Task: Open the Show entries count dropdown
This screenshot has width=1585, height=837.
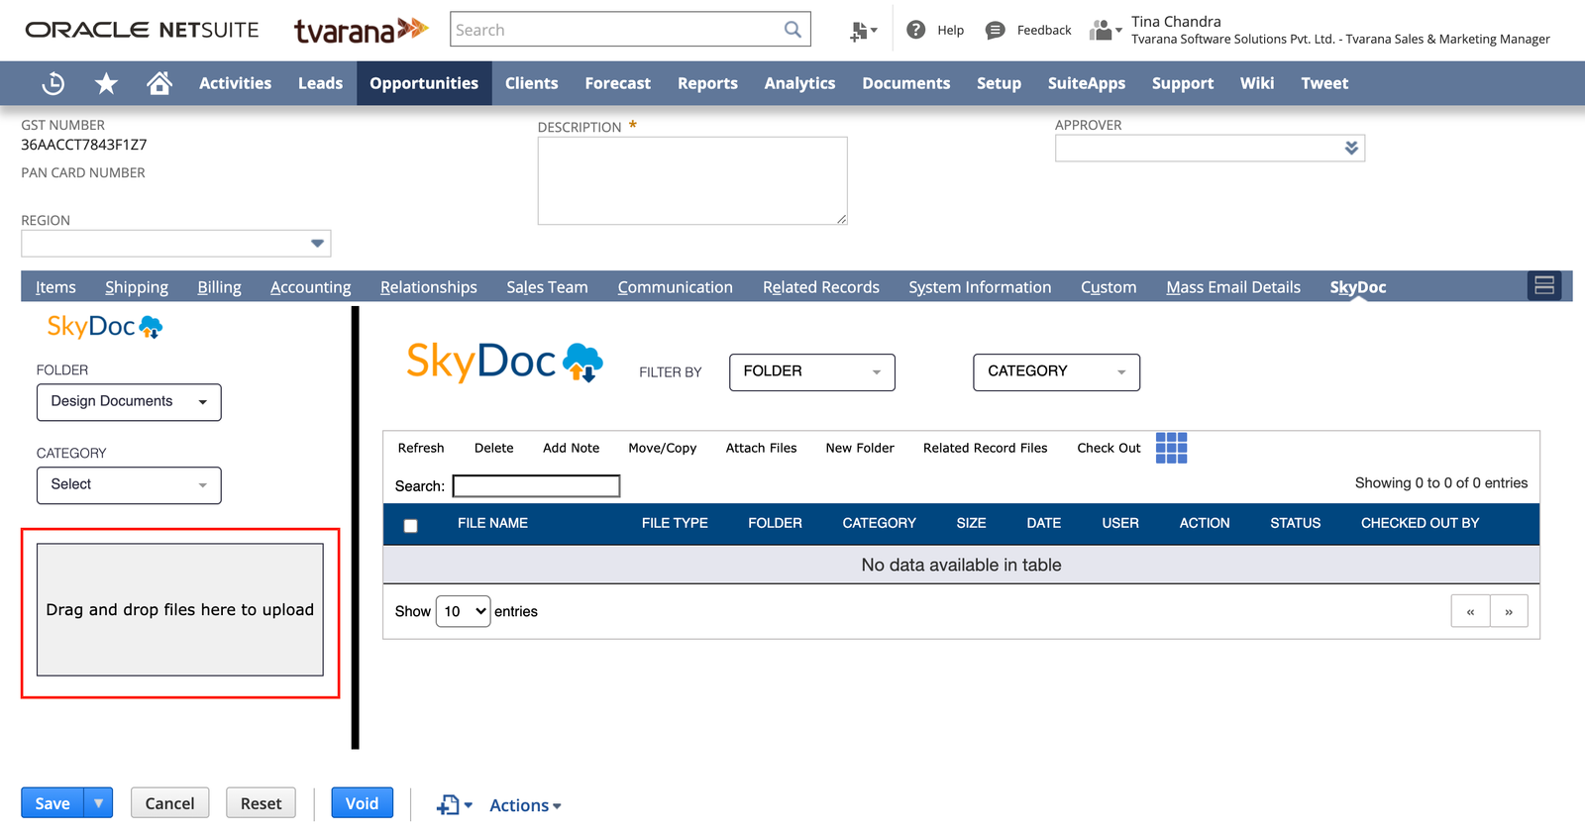Action: point(464,611)
